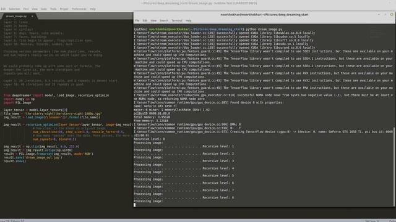Click 'python dream_image.py' command in terminal
Screen dimensions: 396x222
[x=264, y=30]
